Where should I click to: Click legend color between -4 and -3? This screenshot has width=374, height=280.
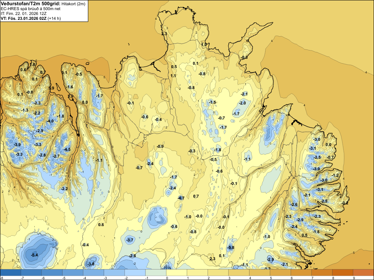point(93,273)
